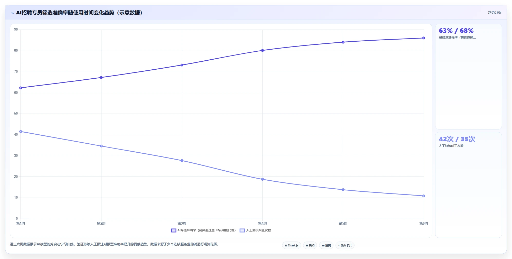Image resolution: width=512 pixels, height=259 pixels.
Task: Click the accuracy data point at 第6周
Action: tap(424, 38)
